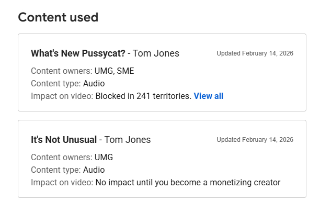320x212 pixels.
Task: Click Impact on video label in It's Not Unusual card
Action: [62, 183]
